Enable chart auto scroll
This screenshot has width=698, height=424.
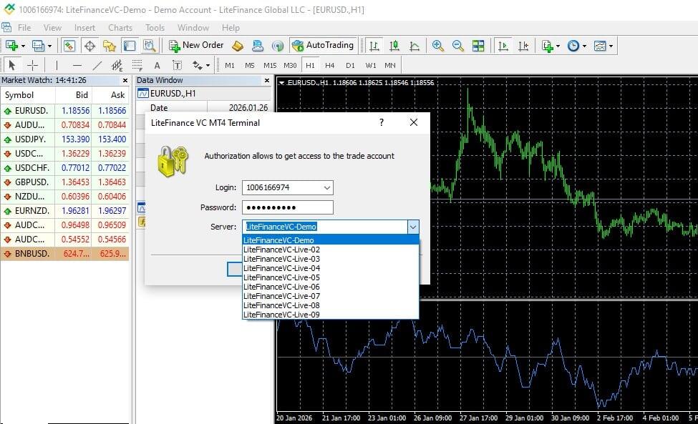[x=503, y=45]
